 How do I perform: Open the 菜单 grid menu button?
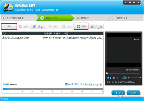tap(81, 26)
